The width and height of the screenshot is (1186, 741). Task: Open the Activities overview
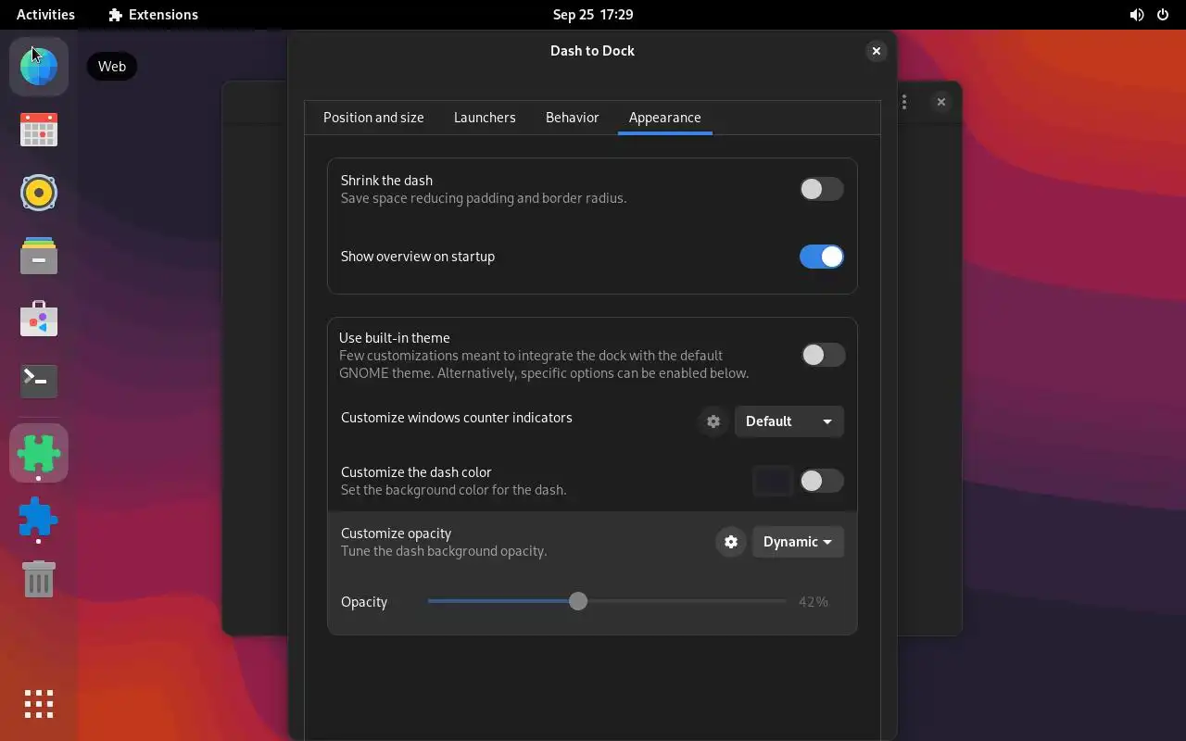[x=45, y=15]
